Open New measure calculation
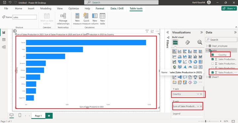Image resolution: width=238 pixels, height=123 pixels. [77, 19]
